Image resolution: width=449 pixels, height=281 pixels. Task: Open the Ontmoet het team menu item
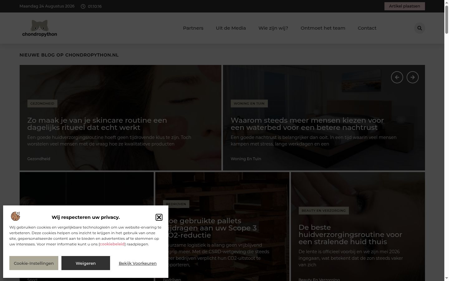pos(323,28)
